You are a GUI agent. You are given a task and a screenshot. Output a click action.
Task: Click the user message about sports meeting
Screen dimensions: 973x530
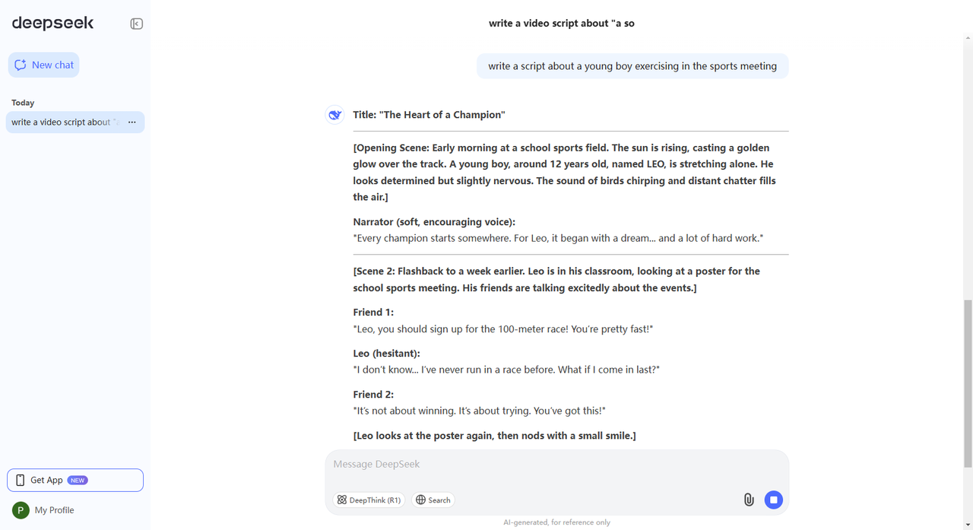(x=632, y=66)
